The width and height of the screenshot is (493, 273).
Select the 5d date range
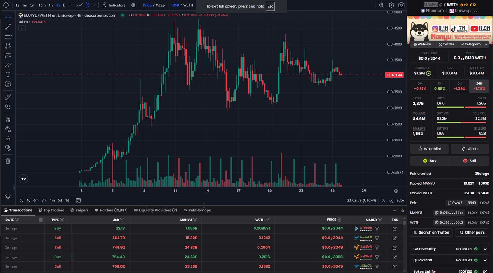pyautogui.click(x=60, y=200)
